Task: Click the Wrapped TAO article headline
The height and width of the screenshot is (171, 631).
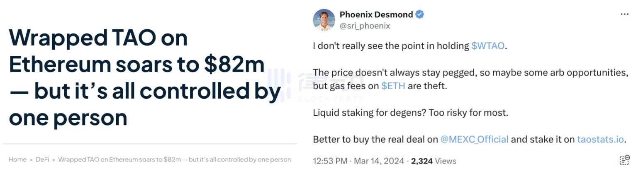Action: point(145,78)
